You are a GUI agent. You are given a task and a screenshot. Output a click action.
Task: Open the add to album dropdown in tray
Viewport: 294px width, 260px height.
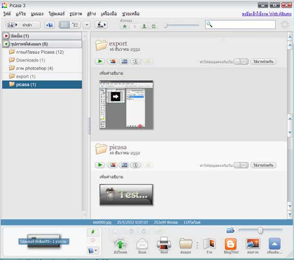pyautogui.click(x=93, y=251)
